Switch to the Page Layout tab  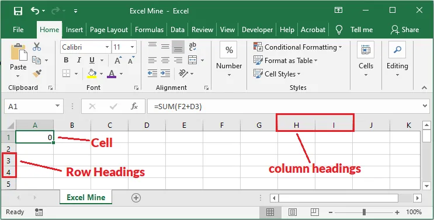tap(109, 30)
